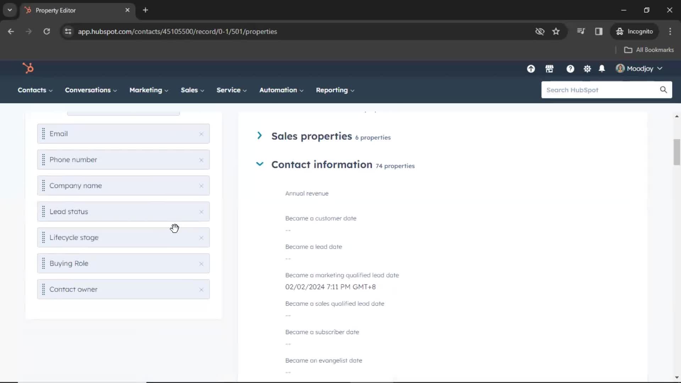Collapse Contact information section
681x383 pixels.
pos(260,164)
